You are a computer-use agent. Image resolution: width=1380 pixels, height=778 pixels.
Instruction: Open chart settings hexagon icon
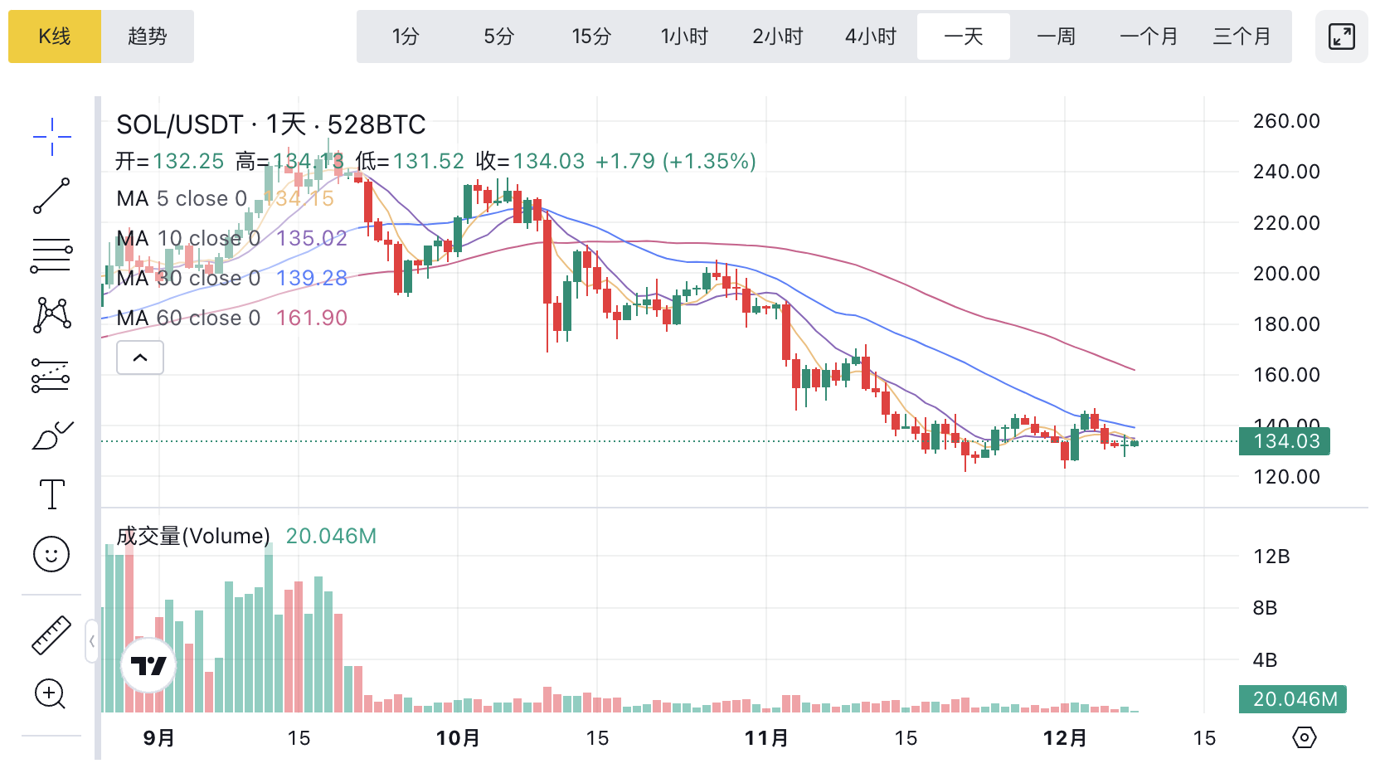(x=1305, y=737)
